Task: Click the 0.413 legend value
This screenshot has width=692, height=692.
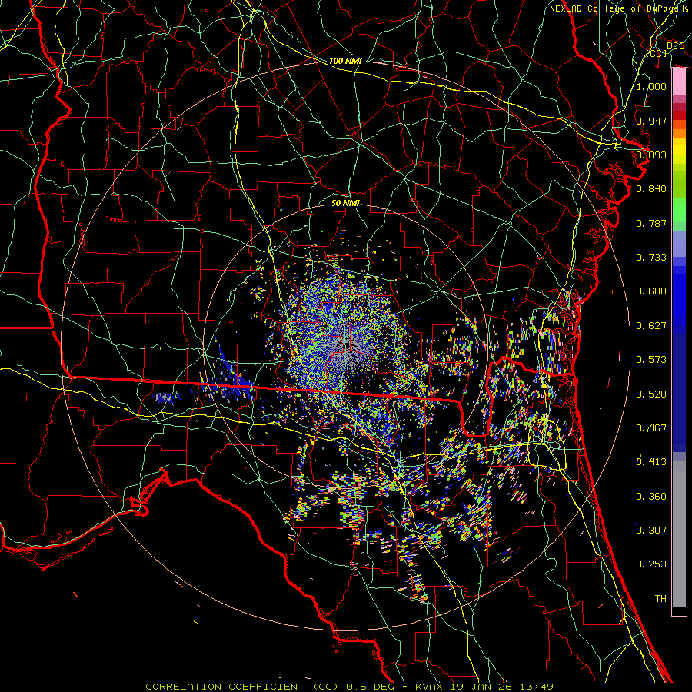Action: (651, 462)
